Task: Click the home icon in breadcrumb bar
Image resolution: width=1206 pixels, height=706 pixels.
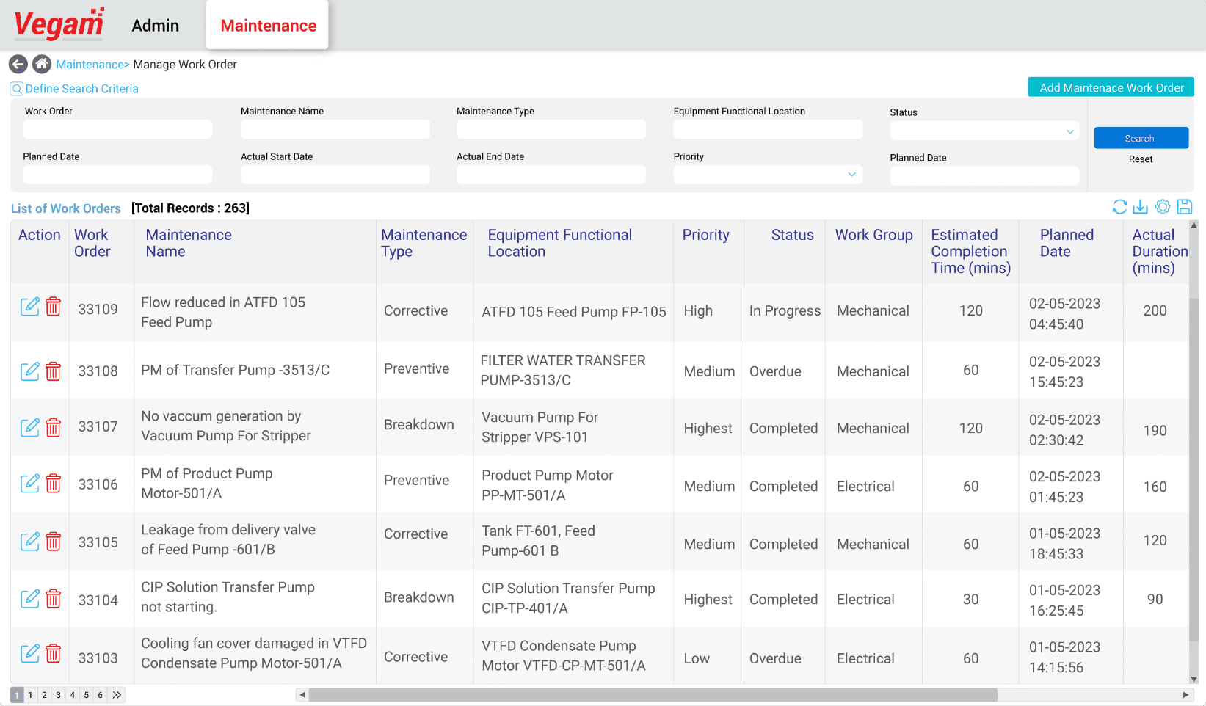Action: 42,64
